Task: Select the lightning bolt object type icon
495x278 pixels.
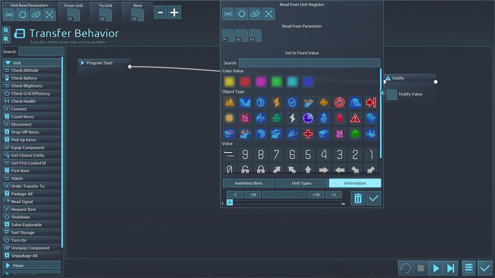Action: point(292,118)
